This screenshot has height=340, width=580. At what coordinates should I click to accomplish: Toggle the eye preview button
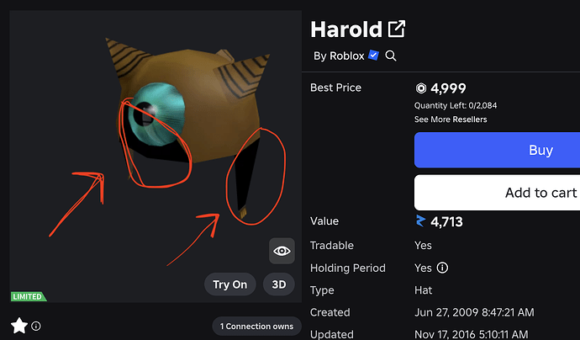pyautogui.click(x=282, y=251)
